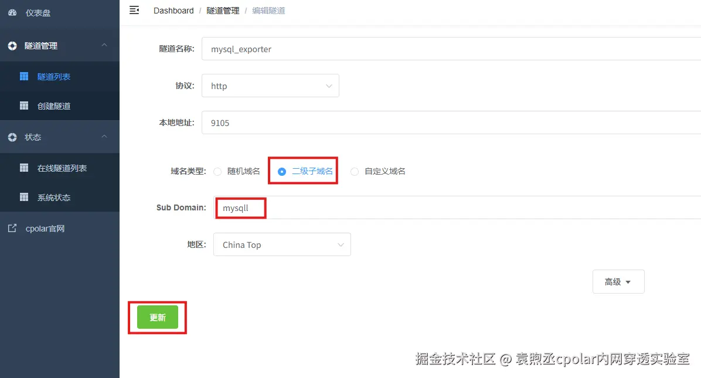Screen dimensions: 701x378
Task: Click the dashboard gauge icon in sidebar
Action: pos(12,13)
